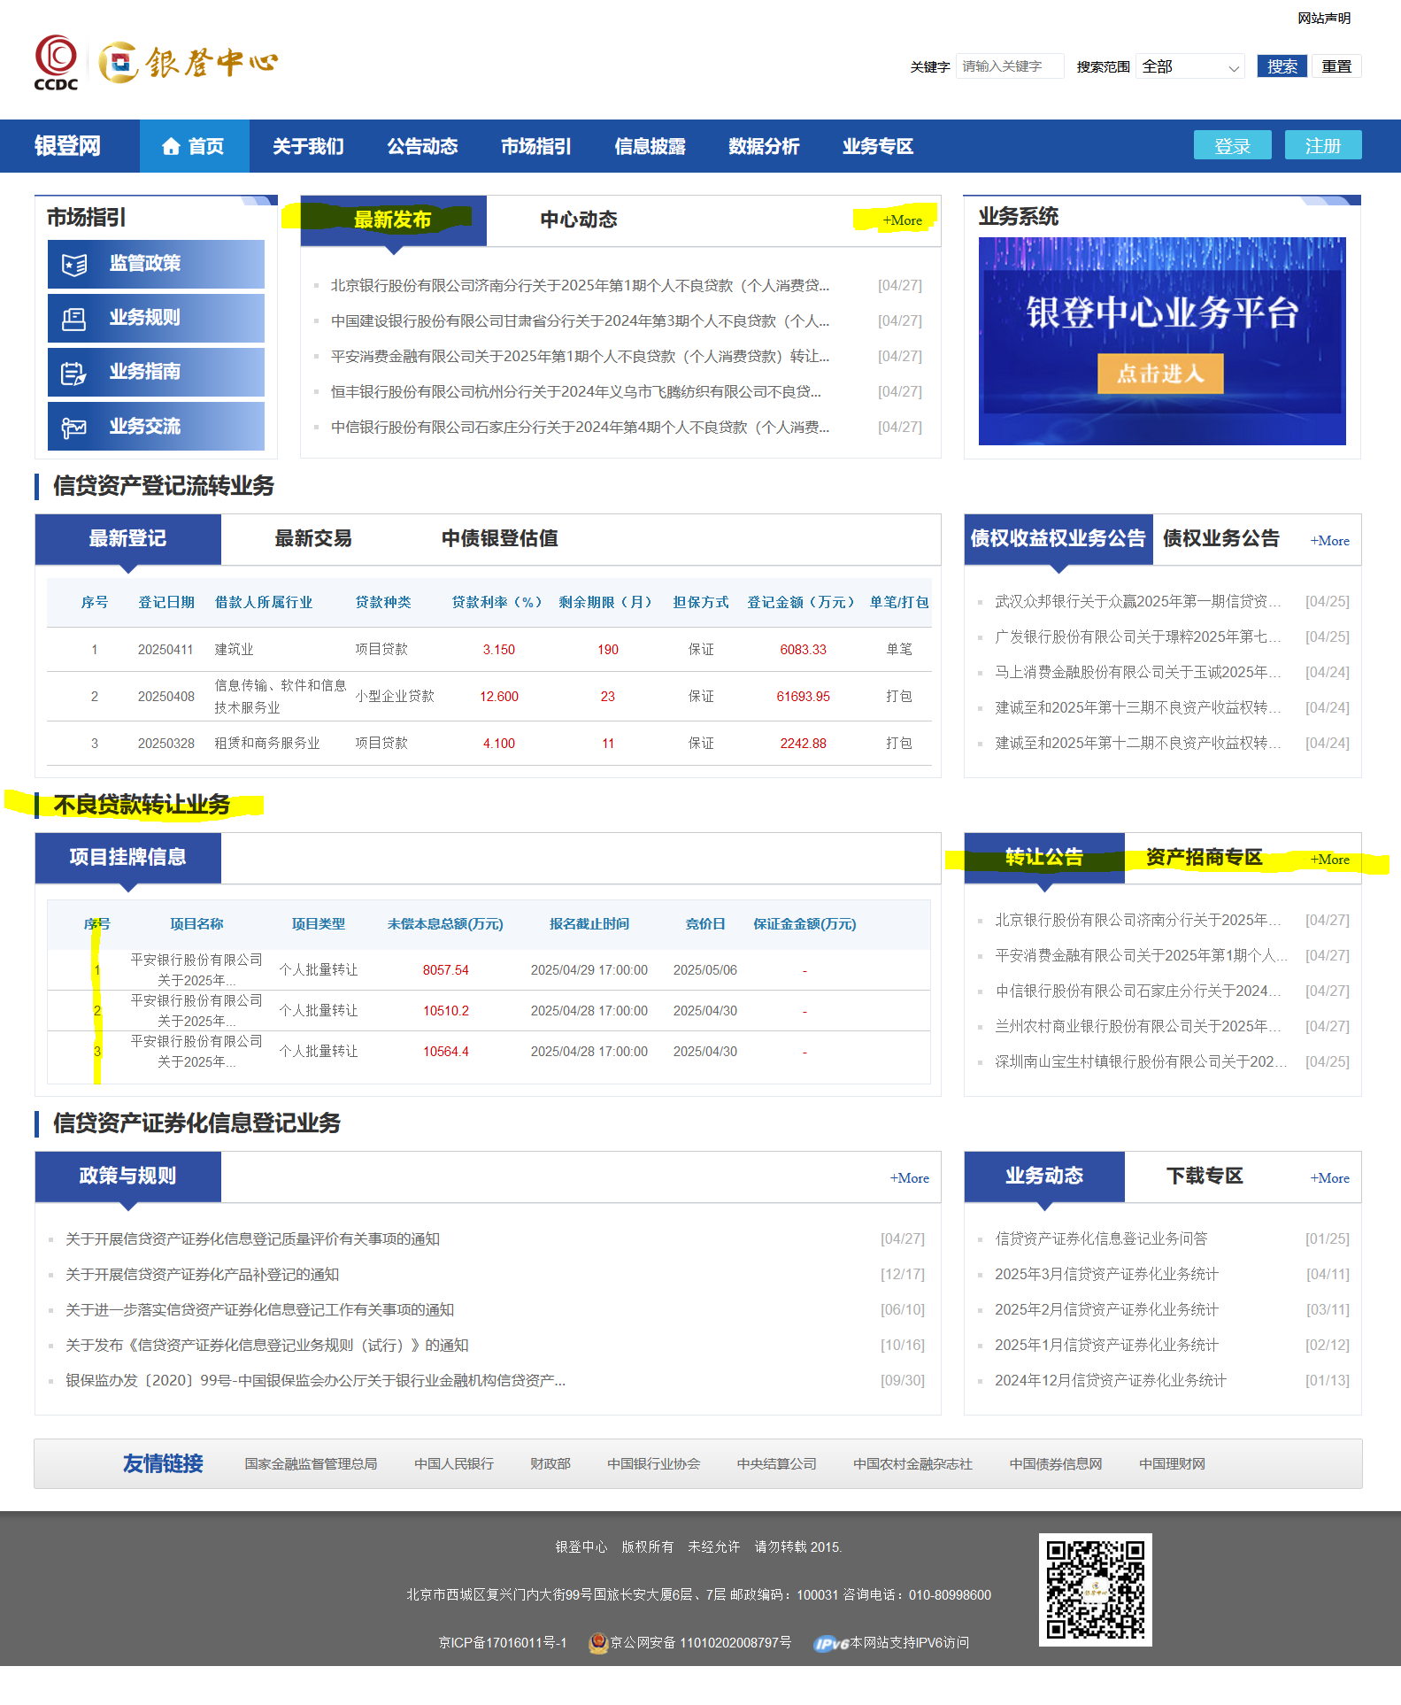Open the 北京银行济南分行 2025年第1期 announcement in 最新发布
This screenshot has width=1401, height=1705.
point(581,285)
